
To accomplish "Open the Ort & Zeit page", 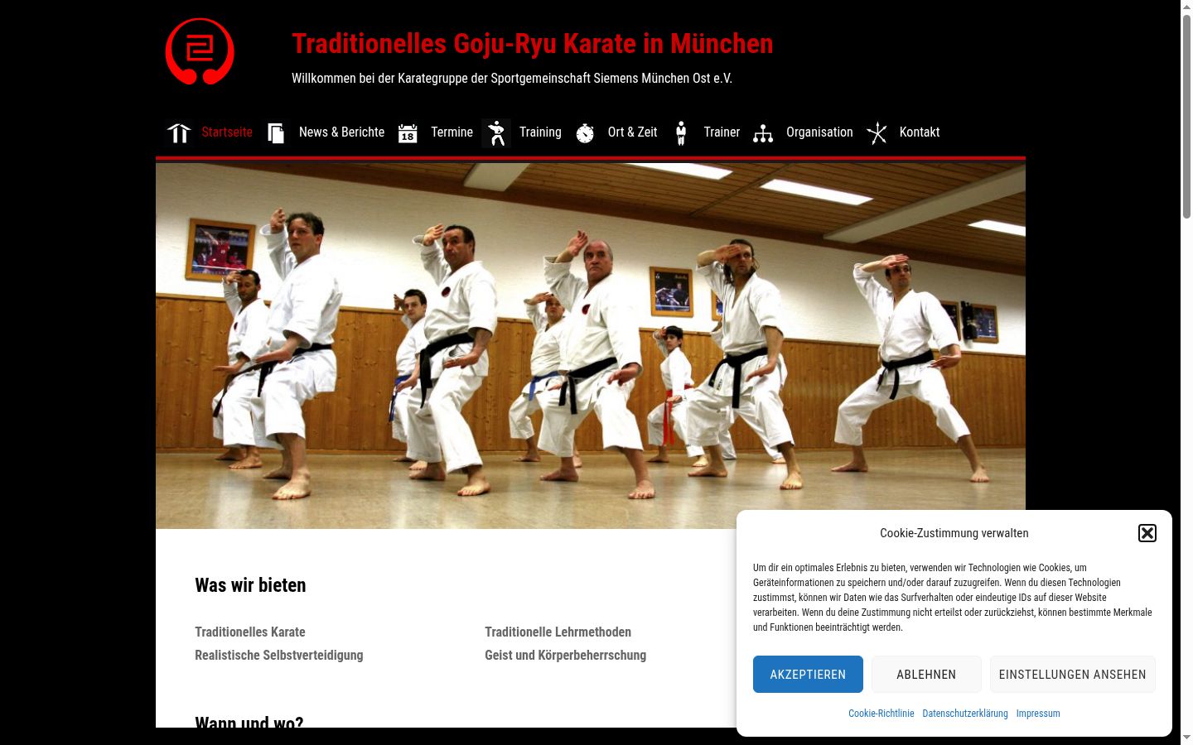I will tap(632, 132).
